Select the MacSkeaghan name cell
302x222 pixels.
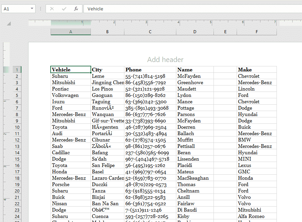click(195, 178)
